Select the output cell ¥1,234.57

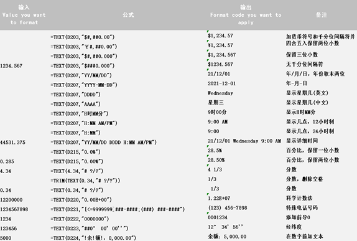220,45
